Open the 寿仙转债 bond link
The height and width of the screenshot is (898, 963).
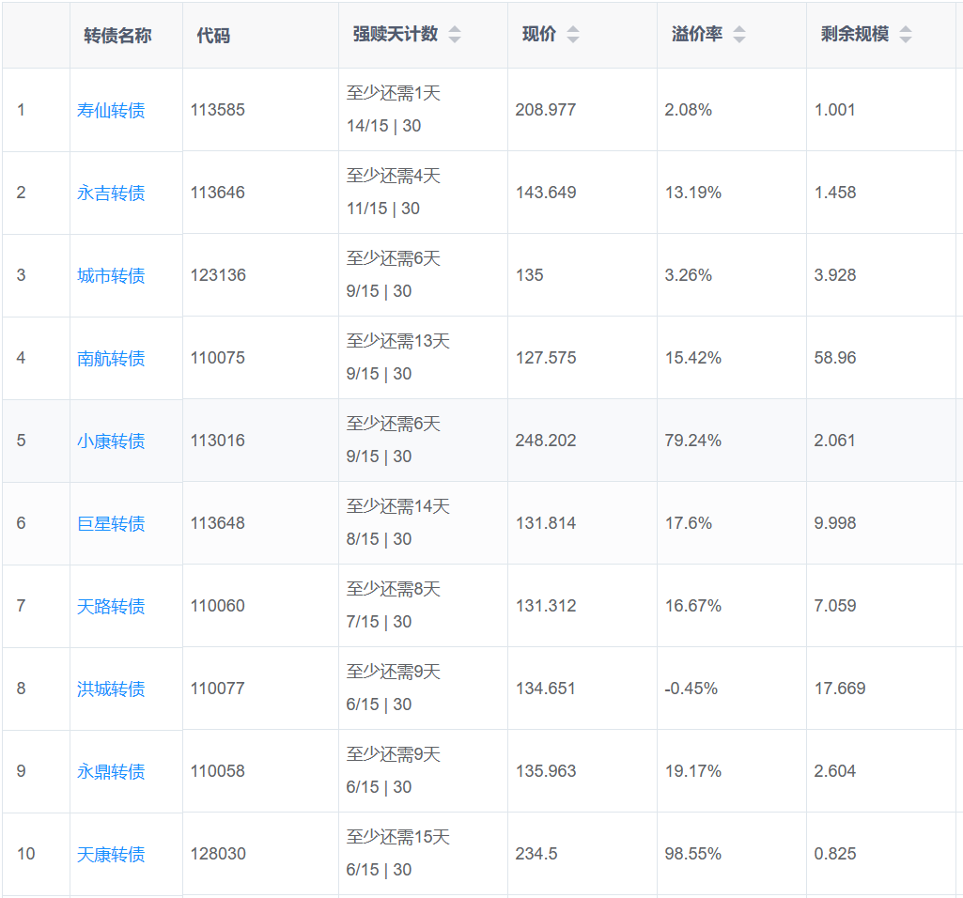pos(111,110)
